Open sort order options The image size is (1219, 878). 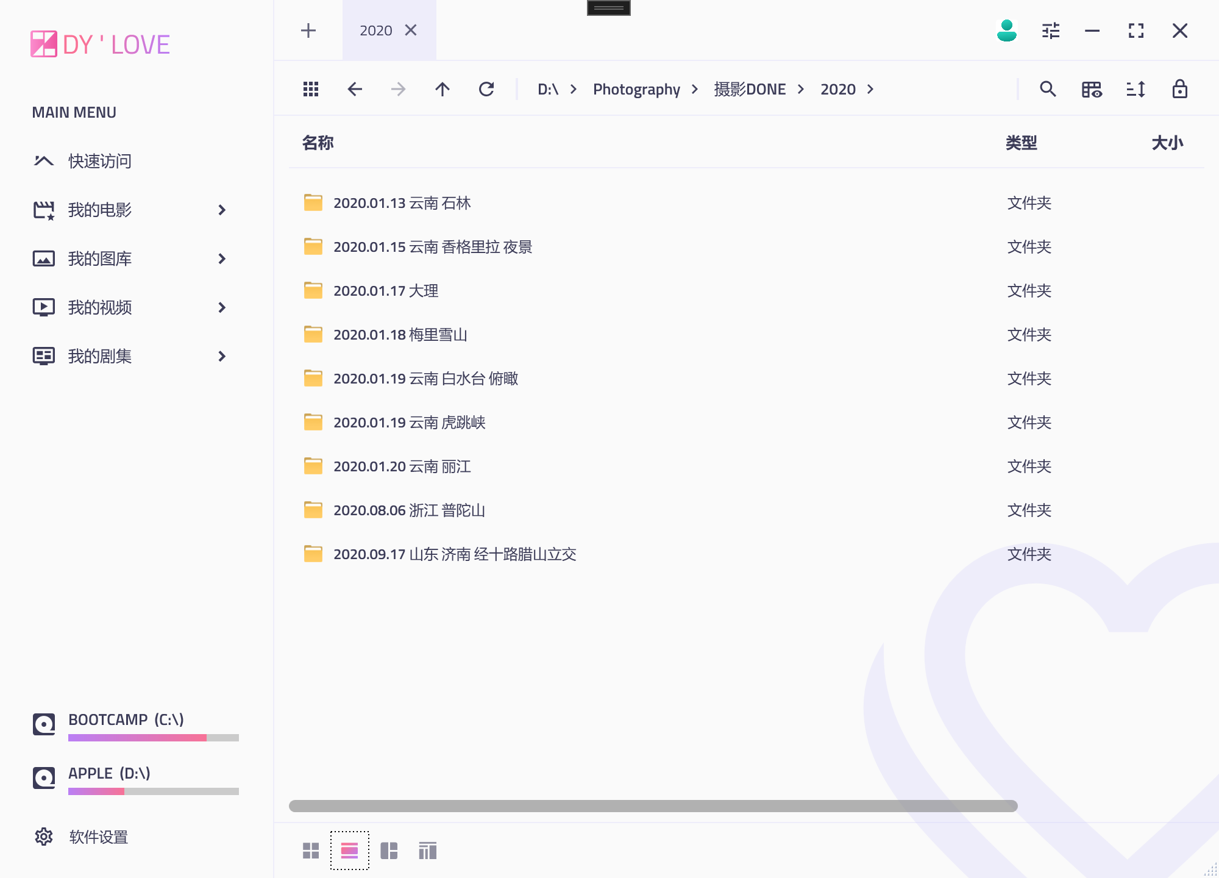1136,90
